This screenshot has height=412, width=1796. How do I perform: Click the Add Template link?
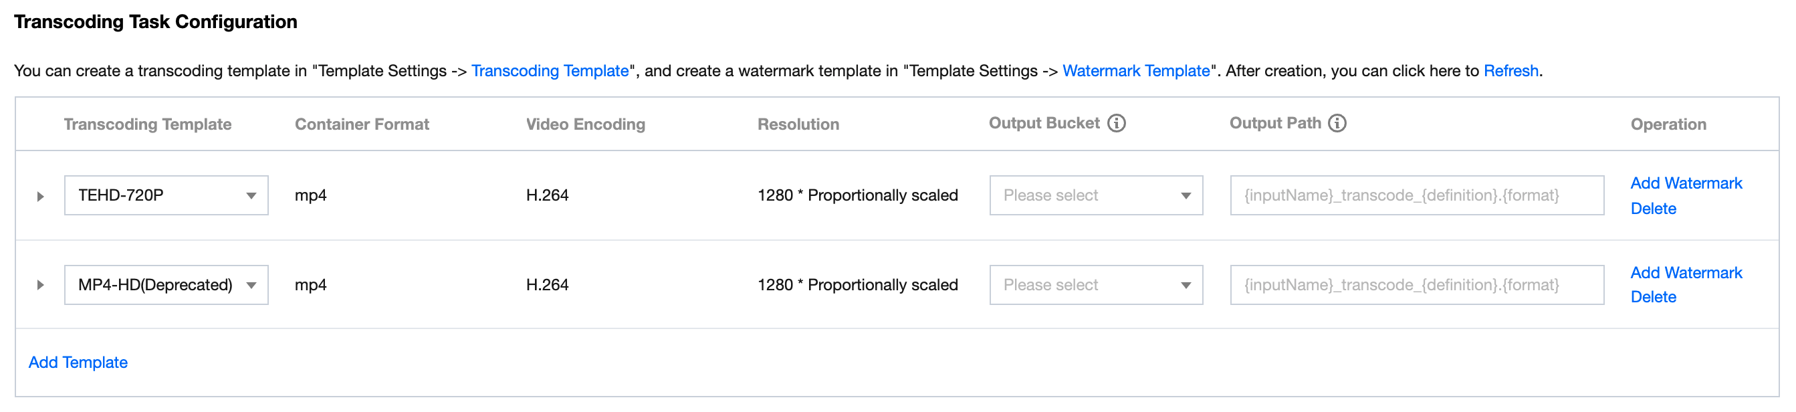[x=78, y=363]
